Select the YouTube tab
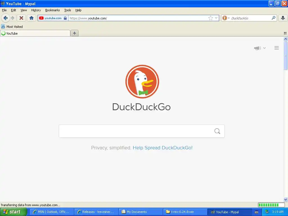The height and width of the screenshot is (216, 288). click(35, 33)
